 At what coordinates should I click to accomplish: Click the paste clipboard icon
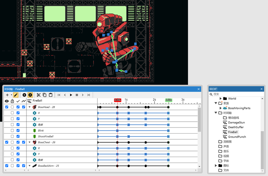(51, 95)
